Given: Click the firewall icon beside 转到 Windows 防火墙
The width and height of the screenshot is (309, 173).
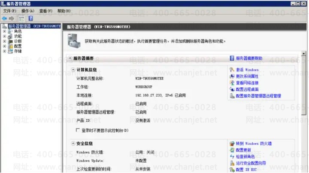Looking at the screenshot, I should pyautogui.click(x=232, y=143).
